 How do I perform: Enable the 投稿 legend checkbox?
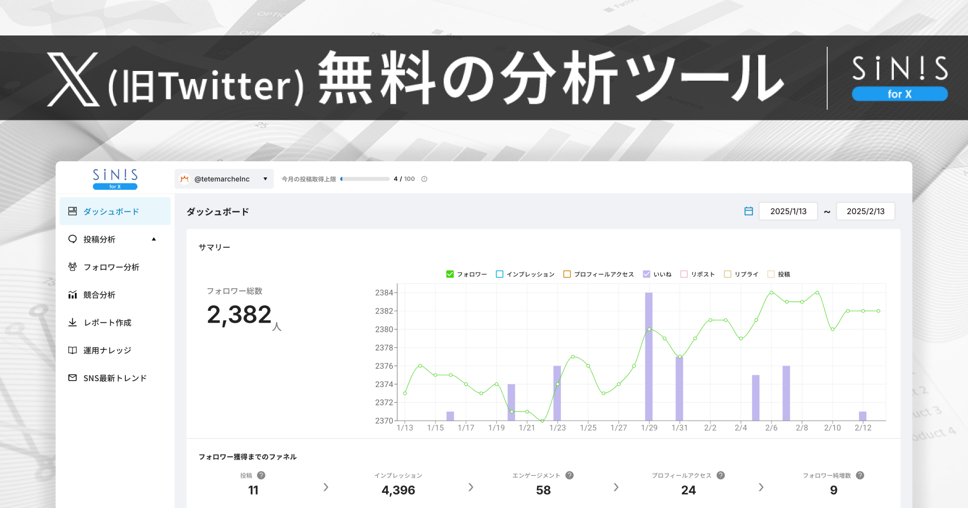(771, 274)
